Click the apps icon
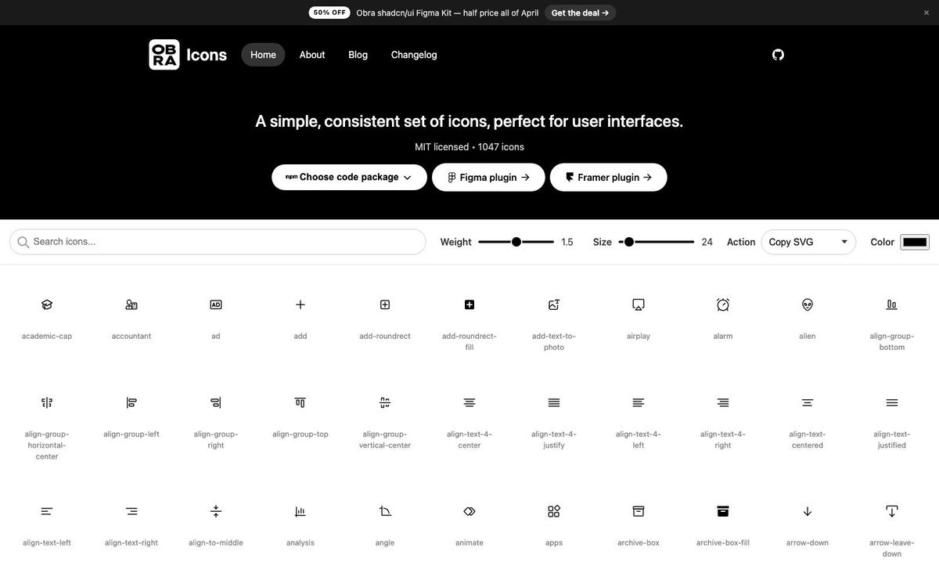The image size is (939, 587). coord(554,511)
